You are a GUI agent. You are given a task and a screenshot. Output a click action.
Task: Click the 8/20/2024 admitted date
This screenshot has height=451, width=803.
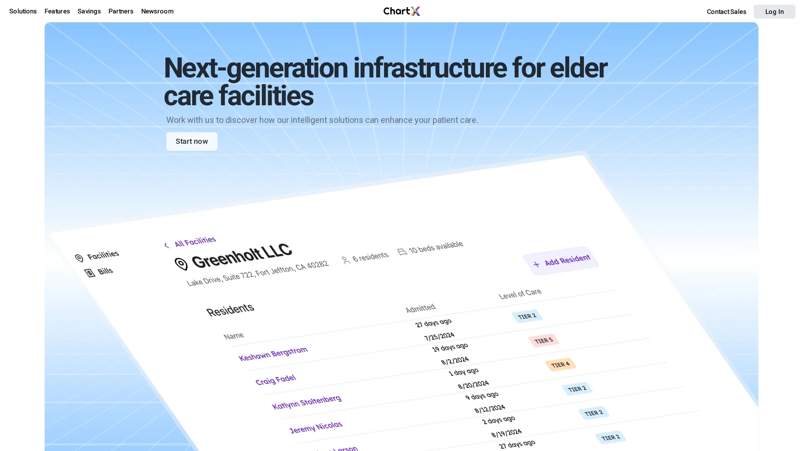[473, 385]
